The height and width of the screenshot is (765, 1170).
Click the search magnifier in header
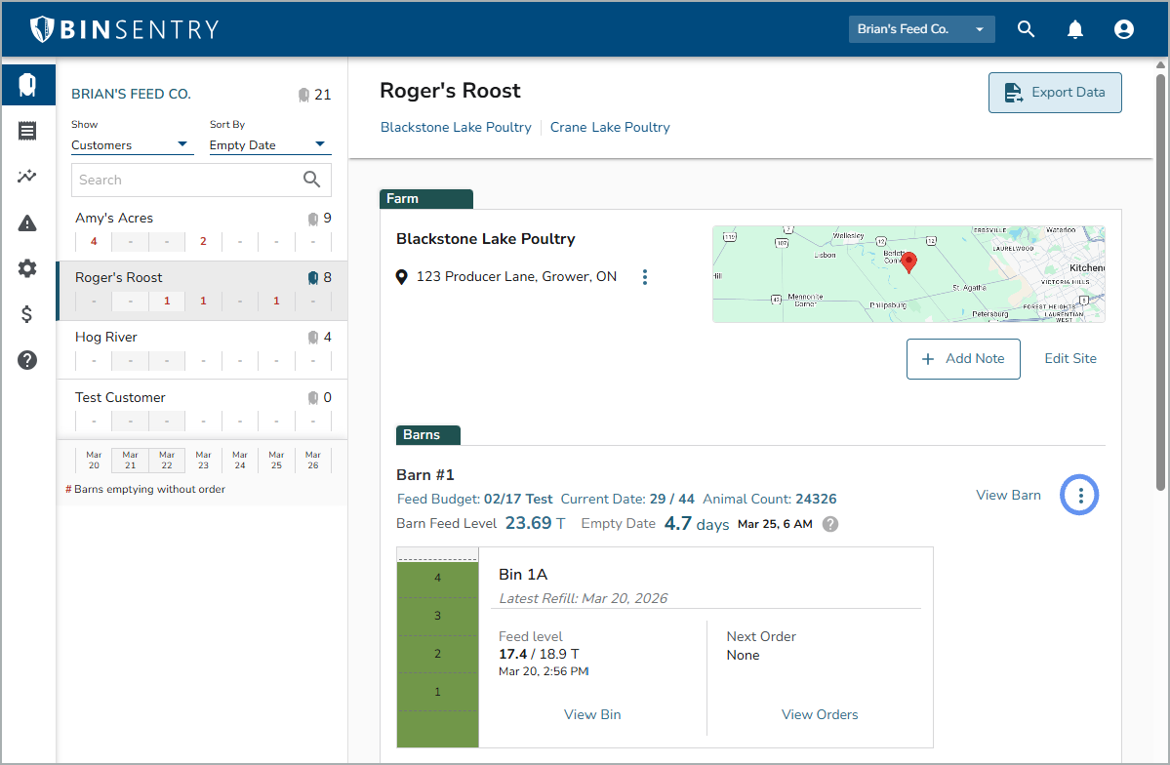click(x=1026, y=29)
